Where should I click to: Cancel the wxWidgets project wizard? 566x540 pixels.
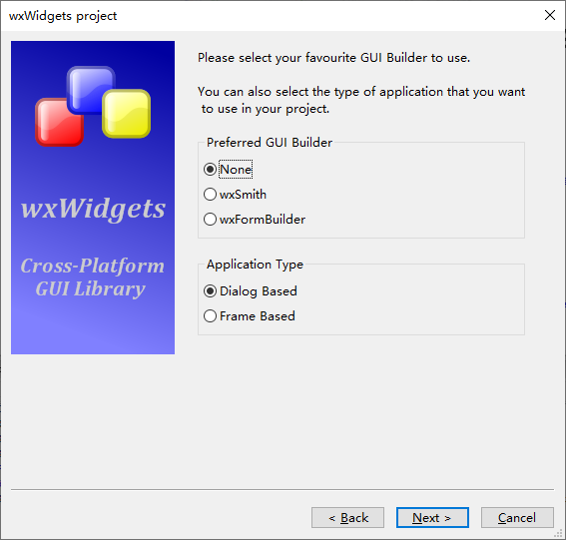(517, 518)
